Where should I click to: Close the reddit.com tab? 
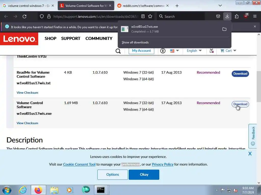point(167,6)
